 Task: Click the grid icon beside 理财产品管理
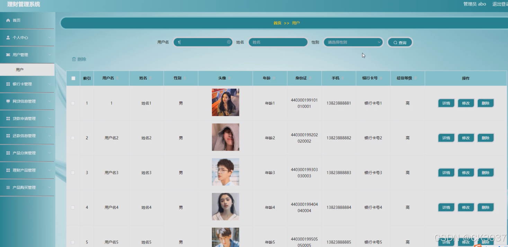point(8,170)
